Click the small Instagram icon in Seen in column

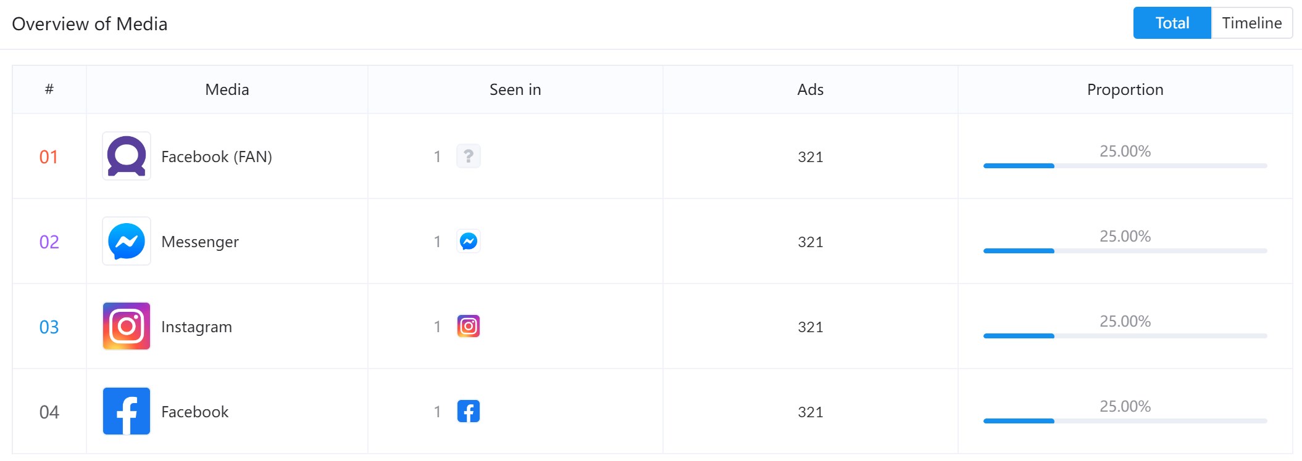(x=469, y=326)
